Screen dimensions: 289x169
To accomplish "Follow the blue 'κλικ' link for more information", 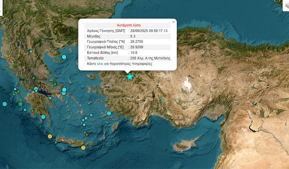I will 100,64.
